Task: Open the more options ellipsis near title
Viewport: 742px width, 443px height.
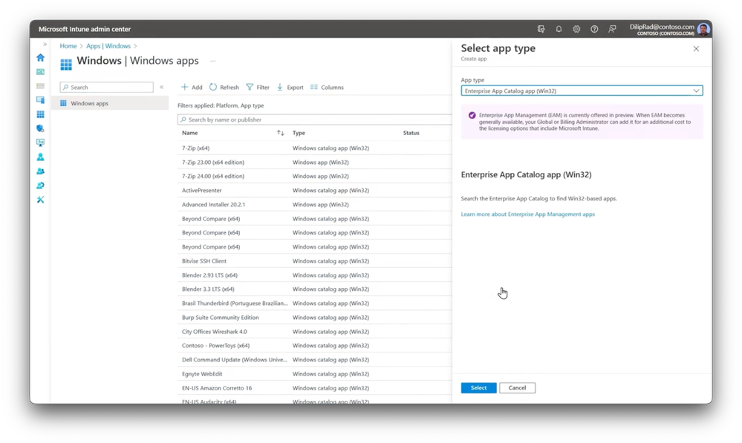Action: (x=213, y=61)
